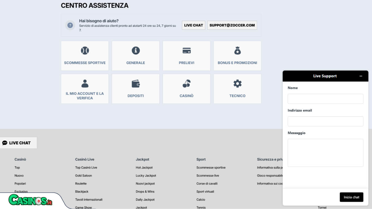Open the Popolari link under Casinò
Screen dimensions: 372x209
coord(20,184)
